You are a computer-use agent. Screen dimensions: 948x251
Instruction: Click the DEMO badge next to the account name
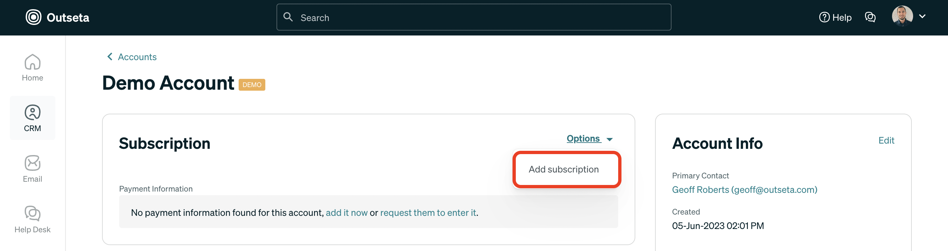click(252, 84)
